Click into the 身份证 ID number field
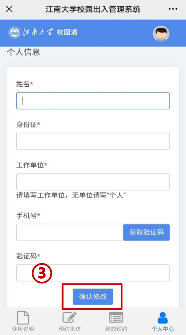The image size is (186, 335). [93, 141]
